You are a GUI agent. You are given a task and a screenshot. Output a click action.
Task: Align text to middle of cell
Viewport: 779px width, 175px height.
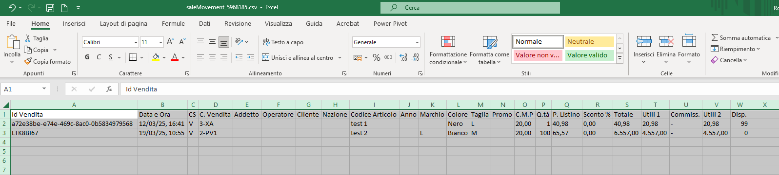click(x=212, y=42)
